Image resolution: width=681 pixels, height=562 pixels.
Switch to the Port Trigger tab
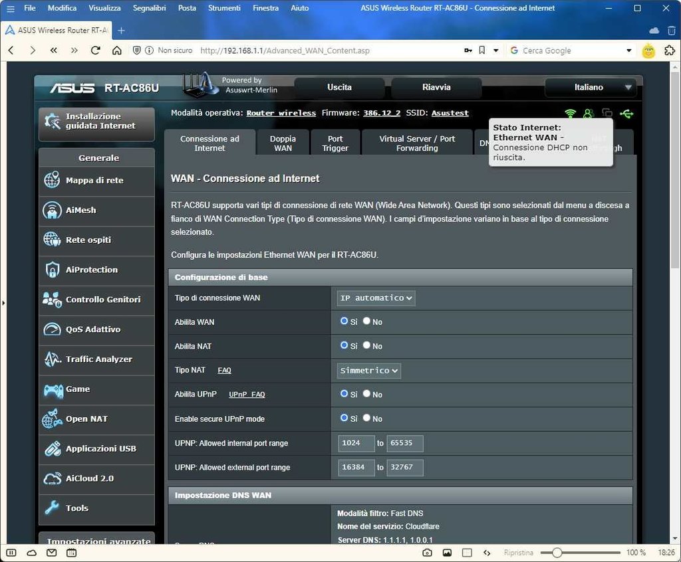(x=335, y=143)
